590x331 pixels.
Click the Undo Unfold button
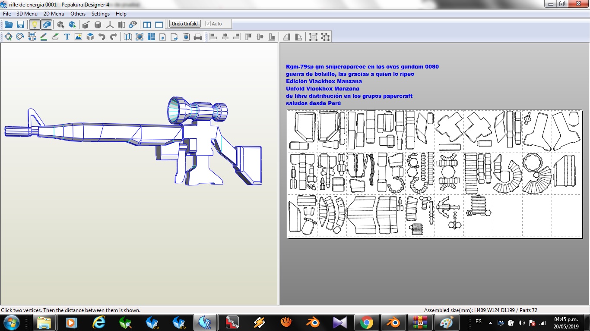pos(185,24)
